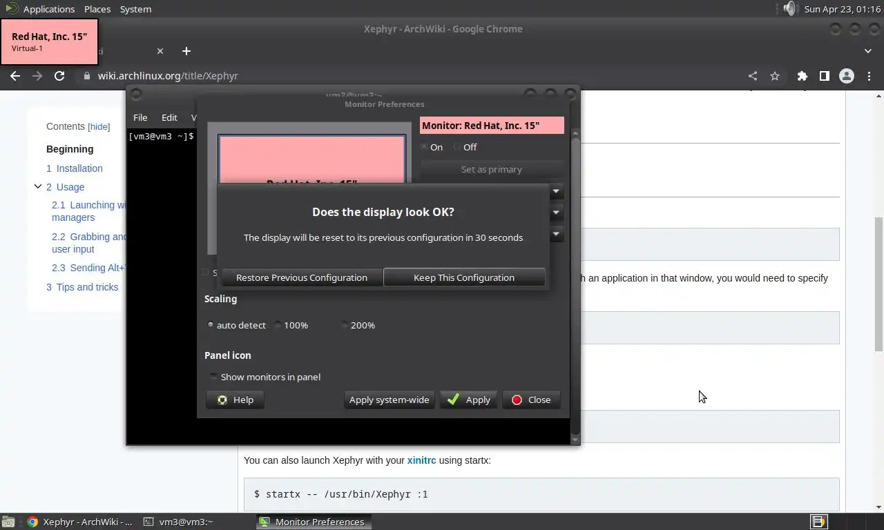Go to 2.2 Grabbing user input link

[x=89, y=243]
